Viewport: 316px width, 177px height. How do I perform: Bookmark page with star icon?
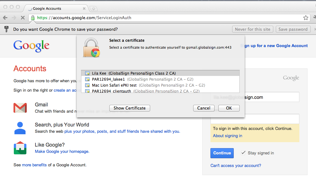coord(306,18)
